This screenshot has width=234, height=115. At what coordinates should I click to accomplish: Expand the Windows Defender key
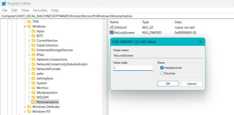pos(25,107)
